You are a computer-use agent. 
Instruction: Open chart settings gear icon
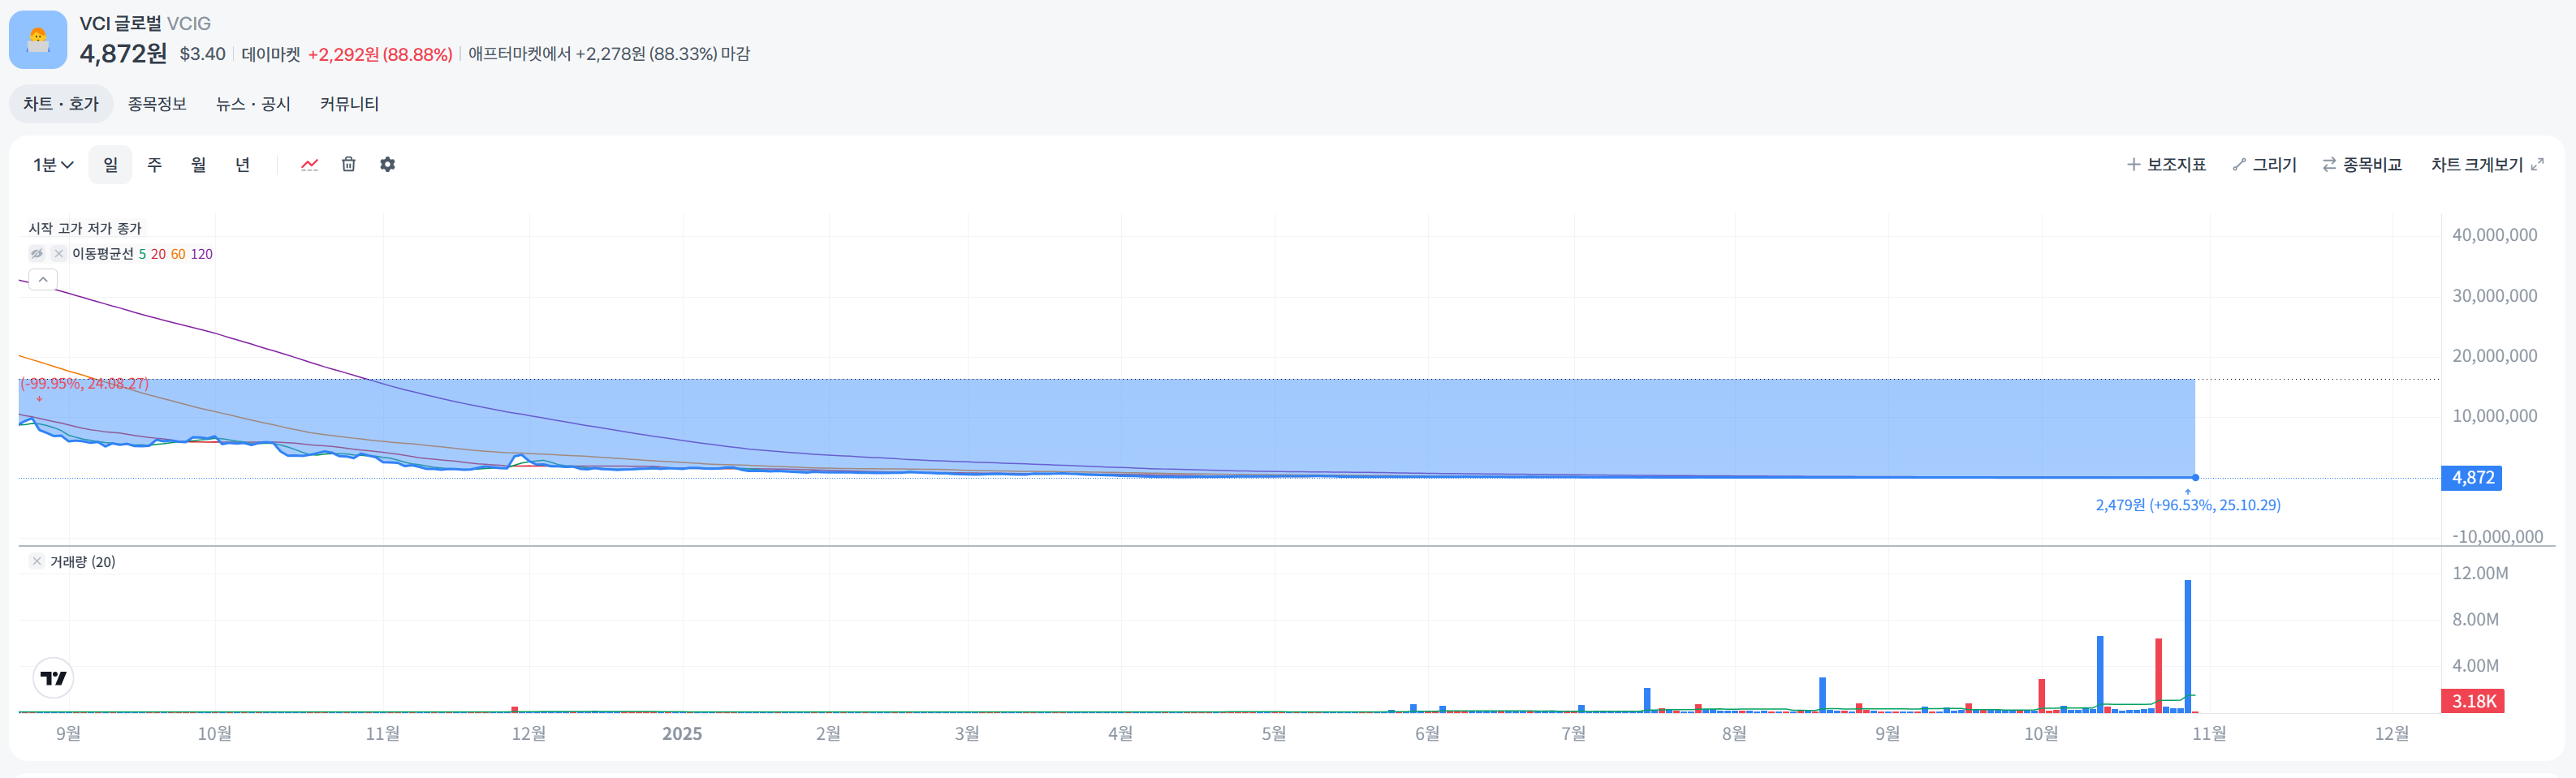click(388, 165)
